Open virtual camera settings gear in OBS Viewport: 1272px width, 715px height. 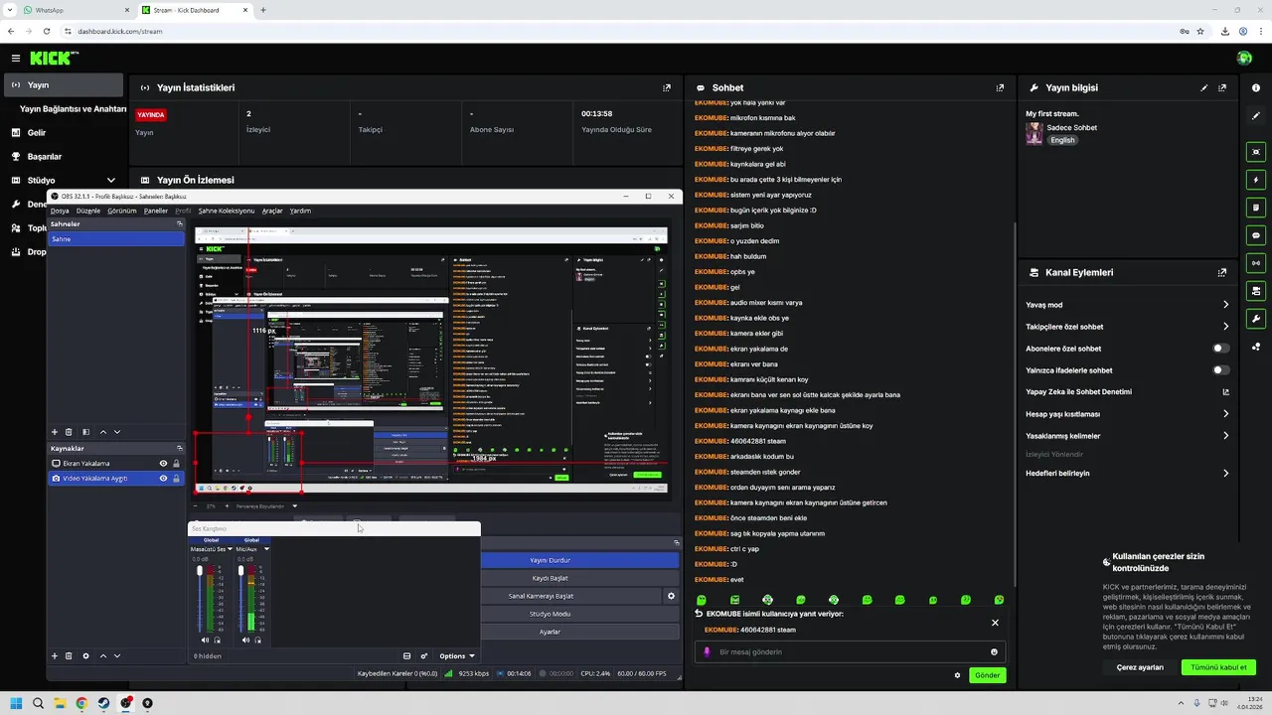(x=671, y=596)
